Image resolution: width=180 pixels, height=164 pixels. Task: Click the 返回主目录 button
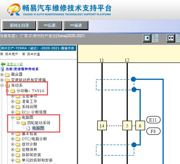pyautogui.click(x=19, y=26)
